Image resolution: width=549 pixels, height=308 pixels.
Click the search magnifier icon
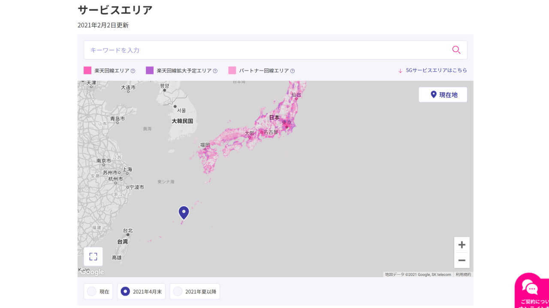[x=456, y=50]
